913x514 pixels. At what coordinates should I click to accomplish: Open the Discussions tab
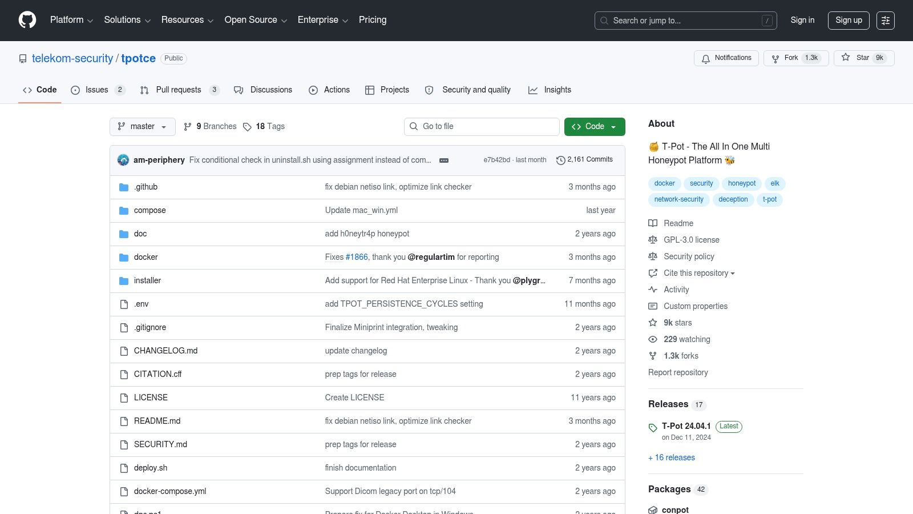pyautogui.click(x=263, y=90)
